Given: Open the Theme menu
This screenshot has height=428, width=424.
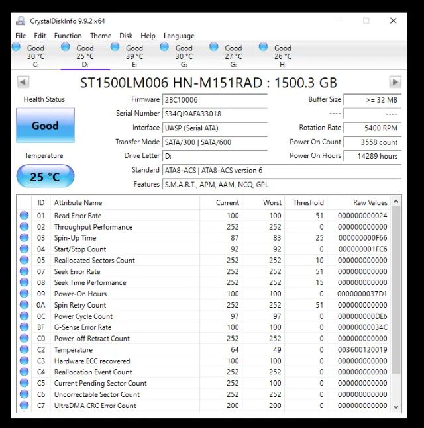Looking at the screenshot, I should pos(101,36).
